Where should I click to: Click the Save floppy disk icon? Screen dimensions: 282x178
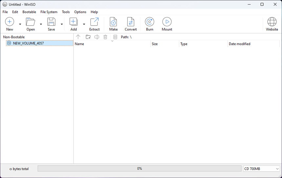coord(51,22)
